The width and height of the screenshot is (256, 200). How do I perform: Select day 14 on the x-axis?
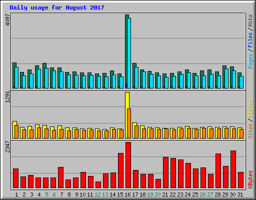coord(112,194)
